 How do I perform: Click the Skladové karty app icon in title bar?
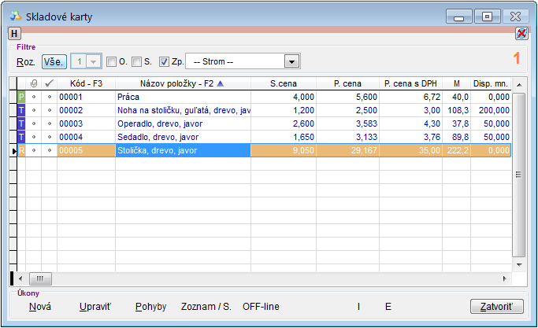(15, 15)
